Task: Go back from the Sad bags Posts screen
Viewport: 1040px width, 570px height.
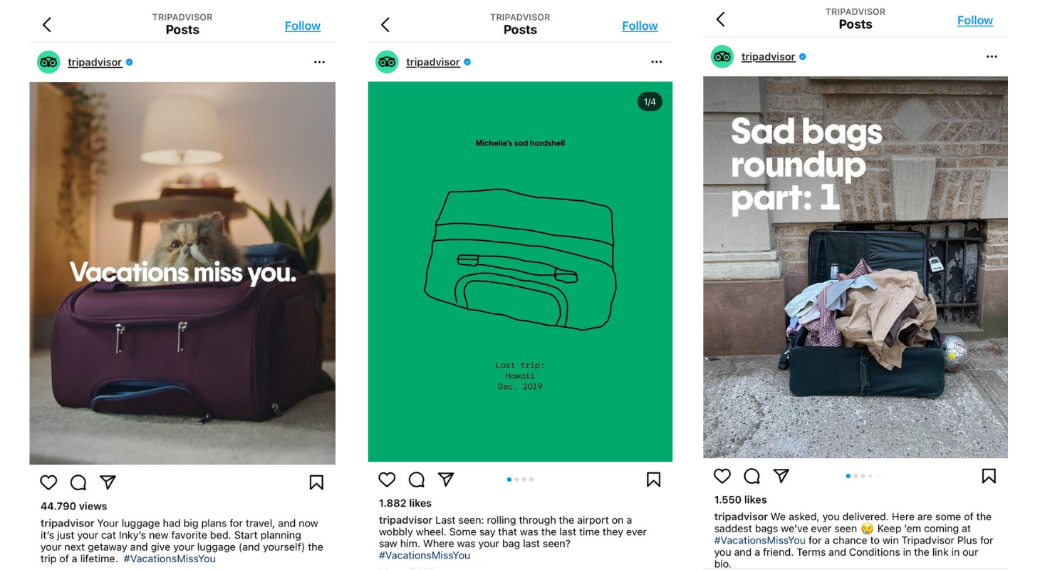Action: (x=720, y=19)
